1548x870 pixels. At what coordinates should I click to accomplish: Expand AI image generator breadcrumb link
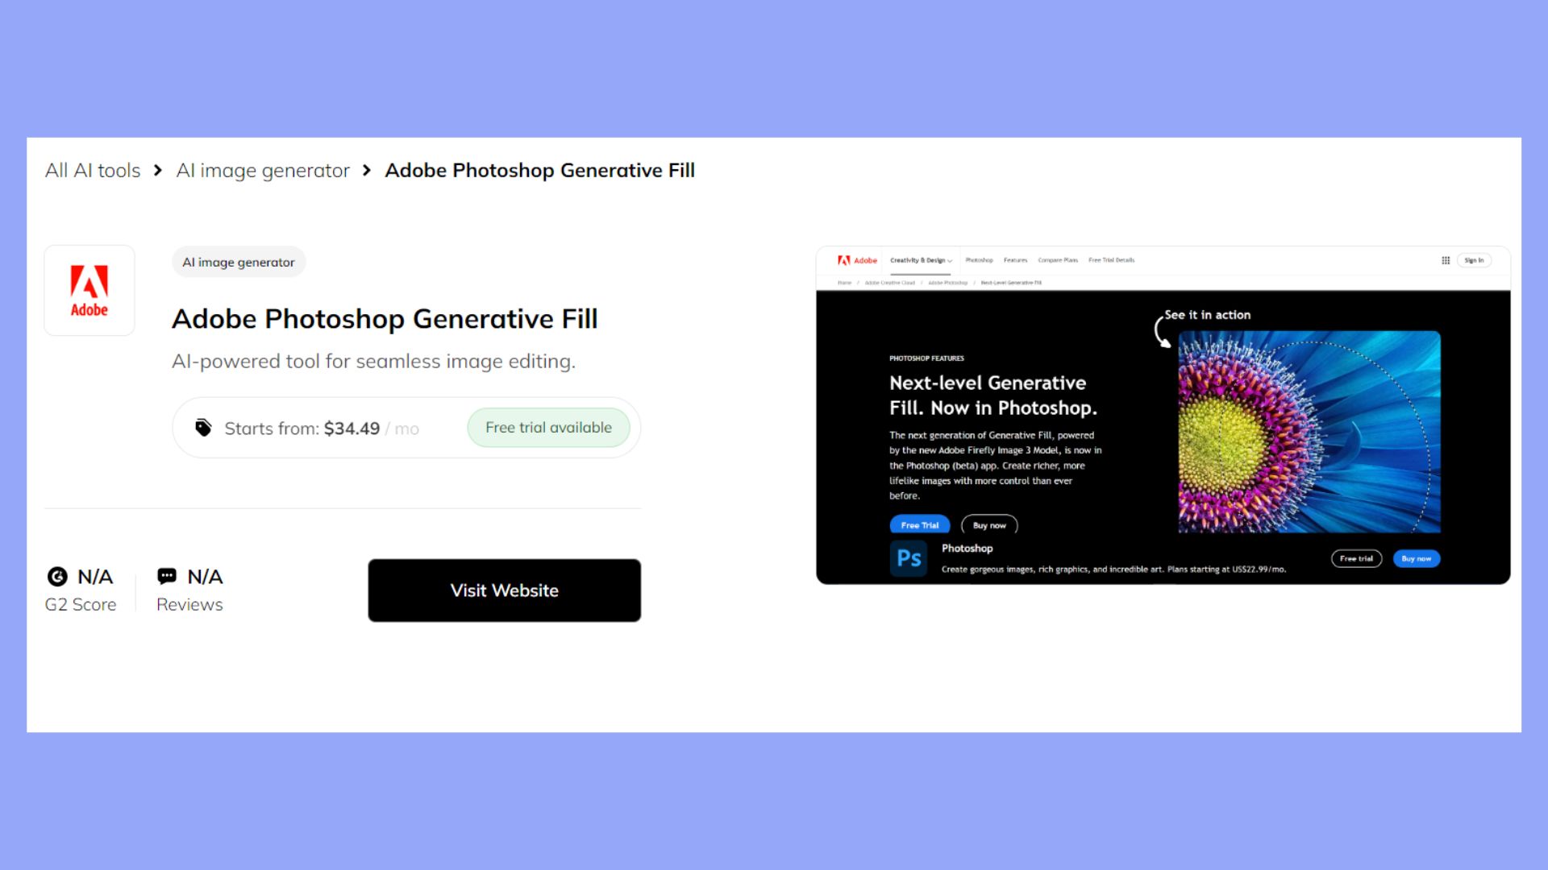(263, 170)
